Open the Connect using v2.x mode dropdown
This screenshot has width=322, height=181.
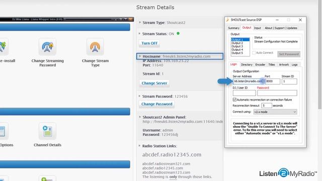[x=275, y=112]
